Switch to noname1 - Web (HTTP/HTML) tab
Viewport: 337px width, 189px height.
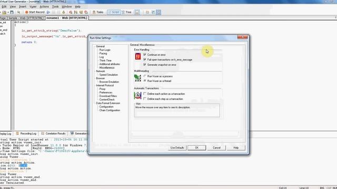click(x=67, y=18)
